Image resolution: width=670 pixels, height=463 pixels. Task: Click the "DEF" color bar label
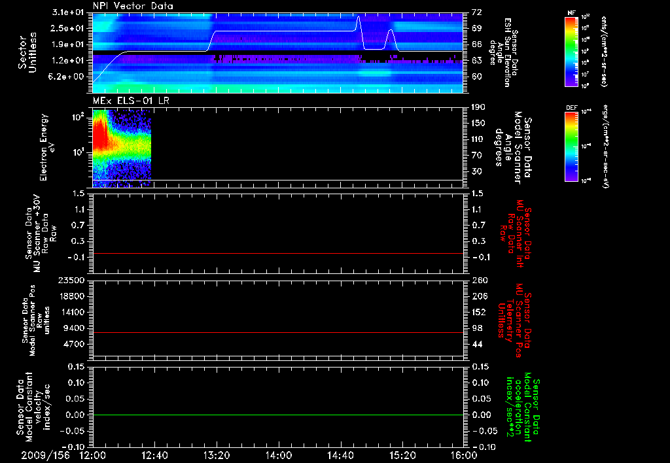click(x=572, y=108)
